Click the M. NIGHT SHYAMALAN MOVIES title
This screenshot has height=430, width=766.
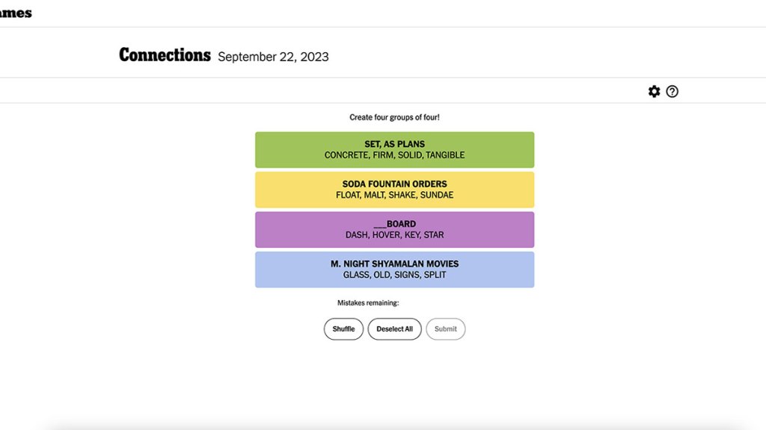[x=394, y=264]
